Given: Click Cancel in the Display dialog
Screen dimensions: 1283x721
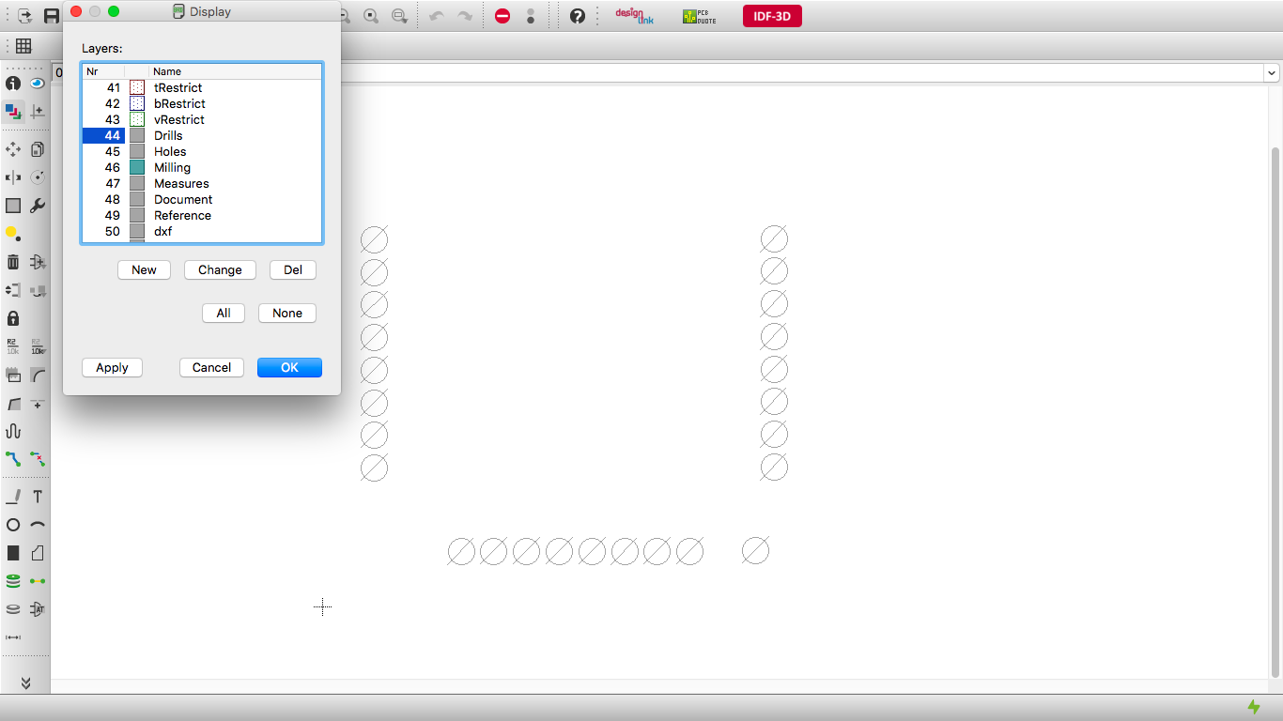Looking at the screenshot, I should [x=211, y=367].
